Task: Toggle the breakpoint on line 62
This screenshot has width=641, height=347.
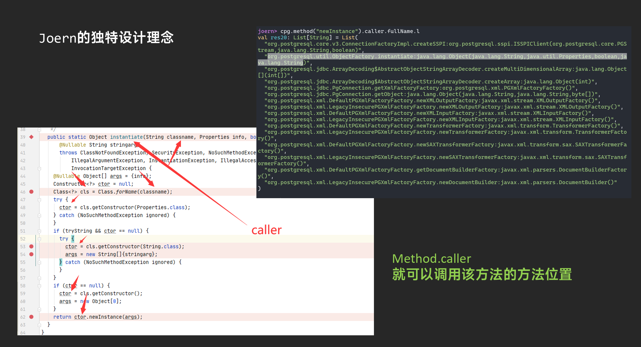Action: tap(31, 317)
